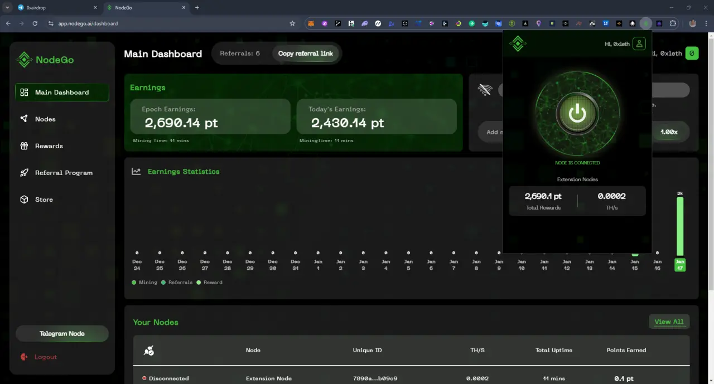Go forward in the browser
714x384 pixels.
coord(21,23)
